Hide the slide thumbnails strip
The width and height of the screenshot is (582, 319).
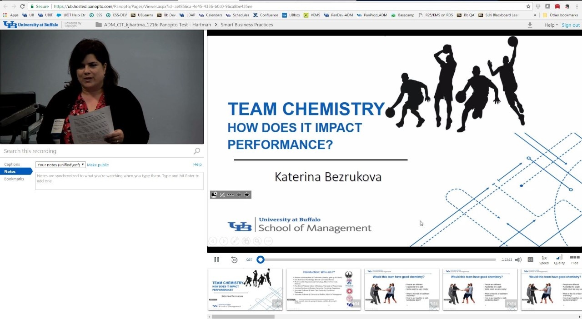coord(574,260)
